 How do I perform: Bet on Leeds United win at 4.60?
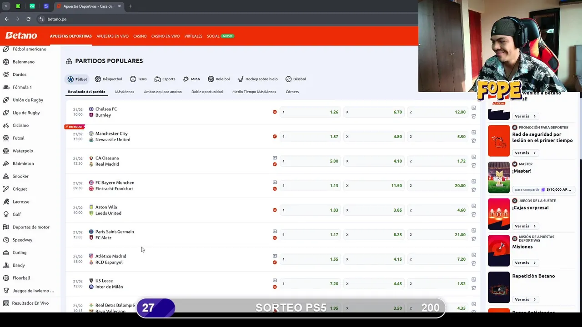pyautogui.click(x=437, y=210)
